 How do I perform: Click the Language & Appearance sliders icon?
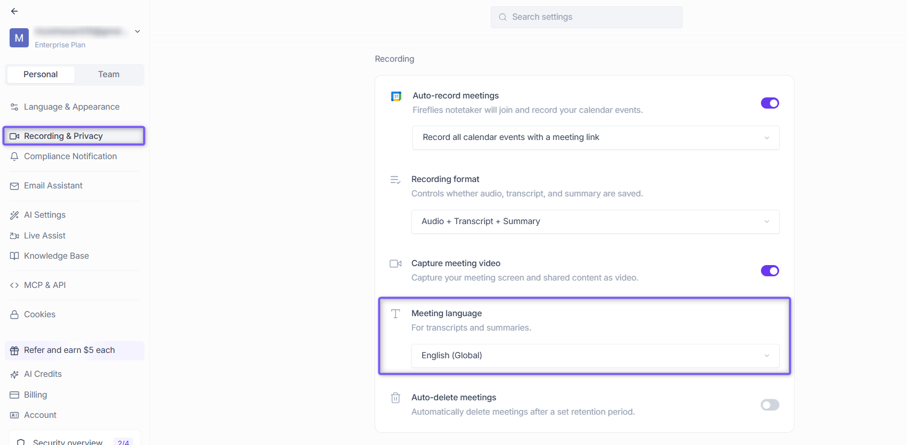[x=14, y=107]
